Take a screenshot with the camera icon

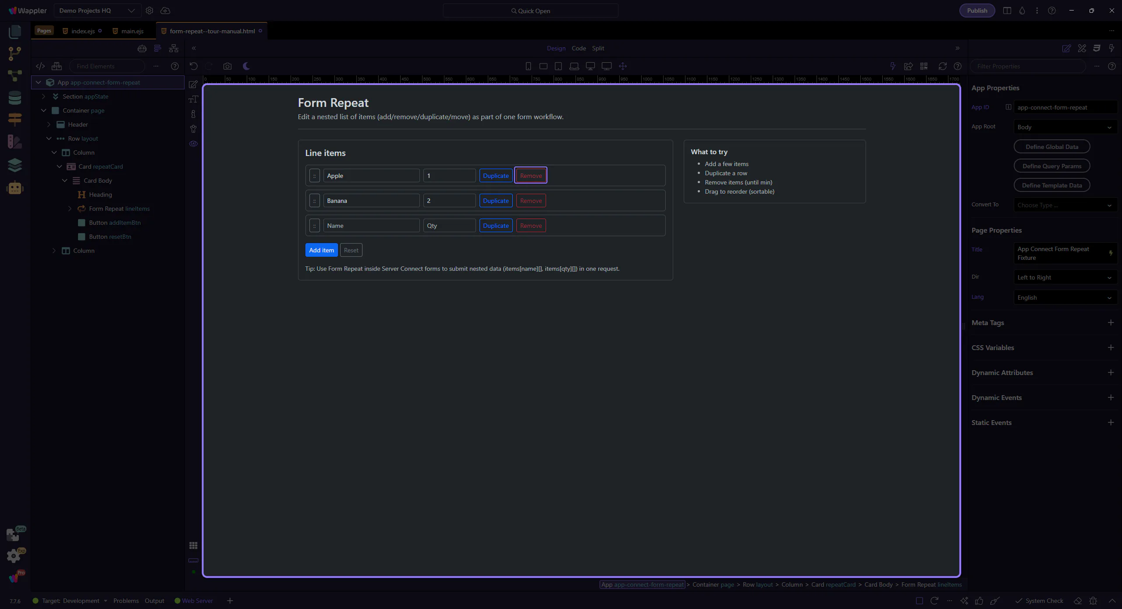pos(227,66)
